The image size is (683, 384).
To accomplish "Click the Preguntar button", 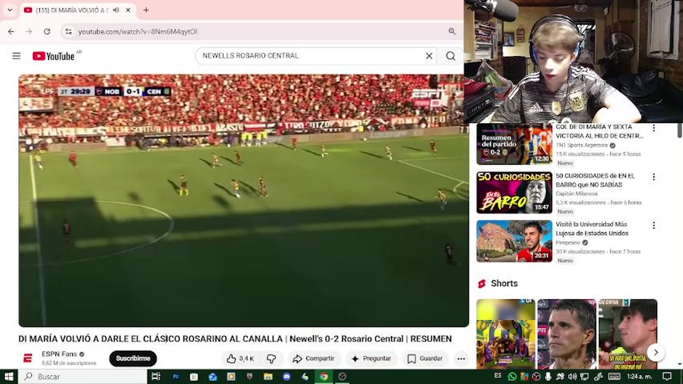I will click(371, 358).
